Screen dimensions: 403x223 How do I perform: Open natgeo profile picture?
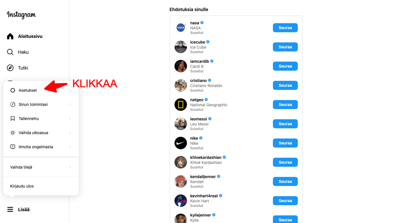(181, 105)
